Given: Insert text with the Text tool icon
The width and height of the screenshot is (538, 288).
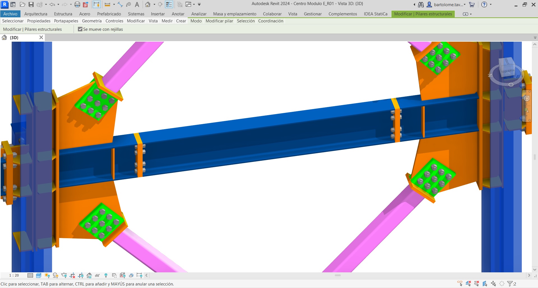Looking at the screenshot, I should (137, 4).
